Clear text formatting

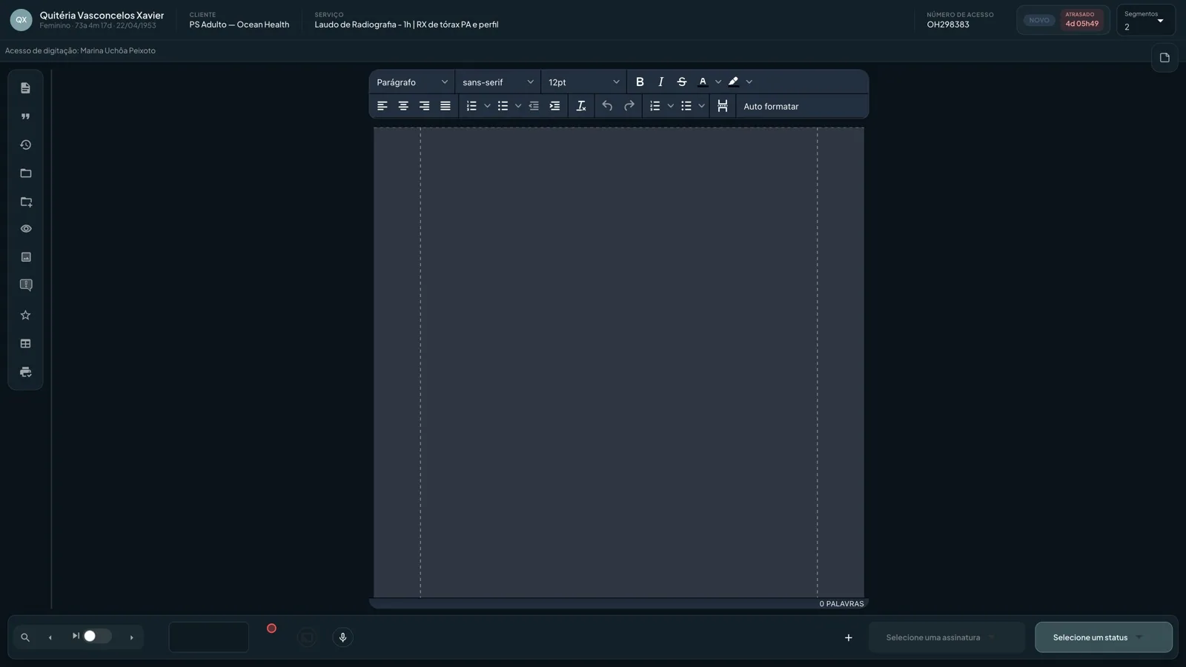(x=581, y=106)
